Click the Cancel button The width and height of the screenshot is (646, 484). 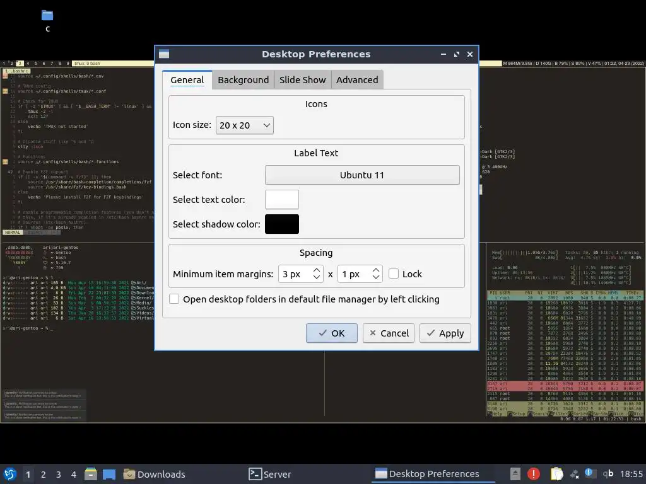[x=389, y=333]
